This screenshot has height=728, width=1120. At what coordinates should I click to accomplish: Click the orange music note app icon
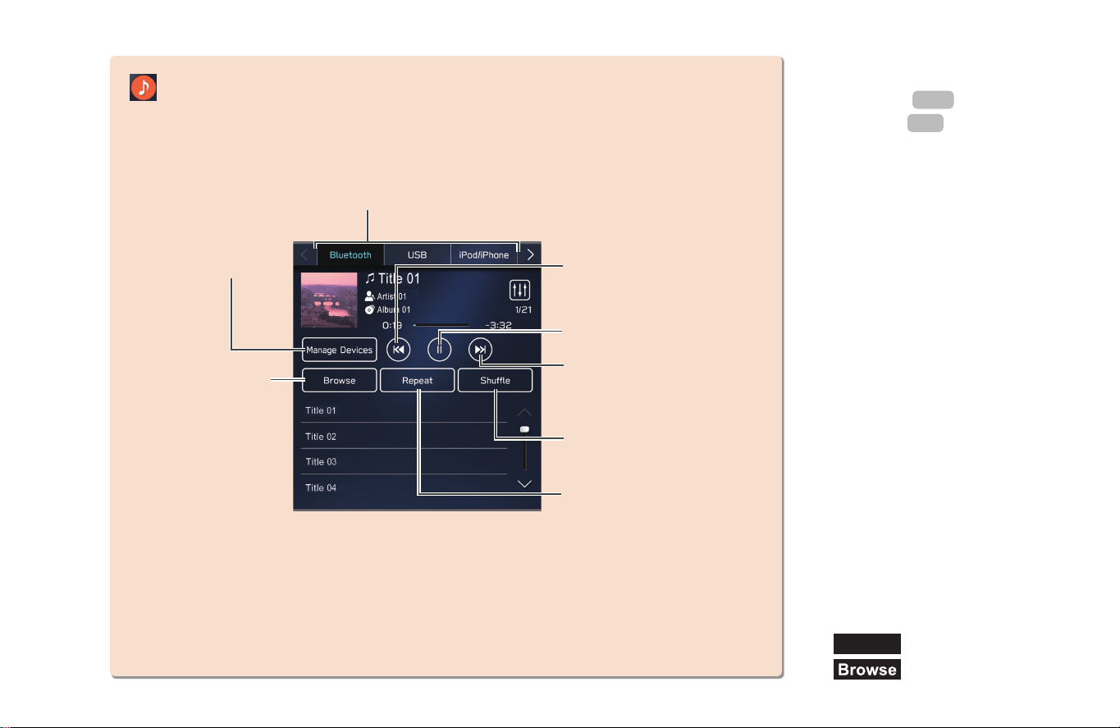[x=144, y=88]
